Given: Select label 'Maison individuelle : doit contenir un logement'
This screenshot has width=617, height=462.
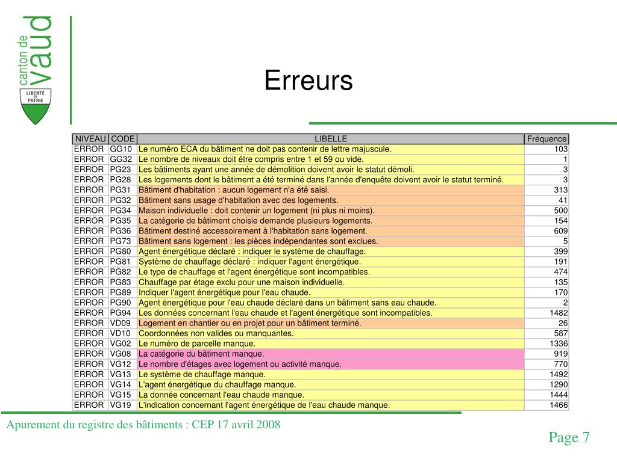Looking at the screenshot, I should point(257,211).
